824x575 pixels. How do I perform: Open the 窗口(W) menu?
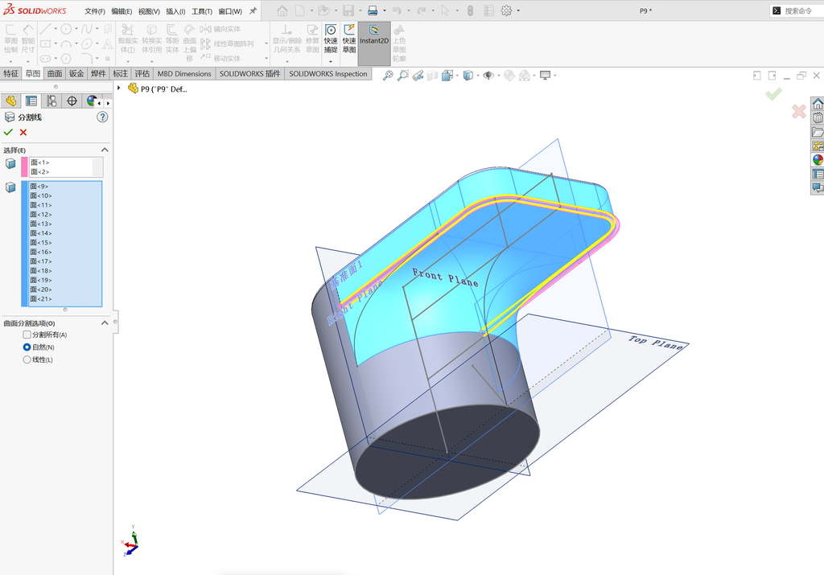tap(230, 11)
